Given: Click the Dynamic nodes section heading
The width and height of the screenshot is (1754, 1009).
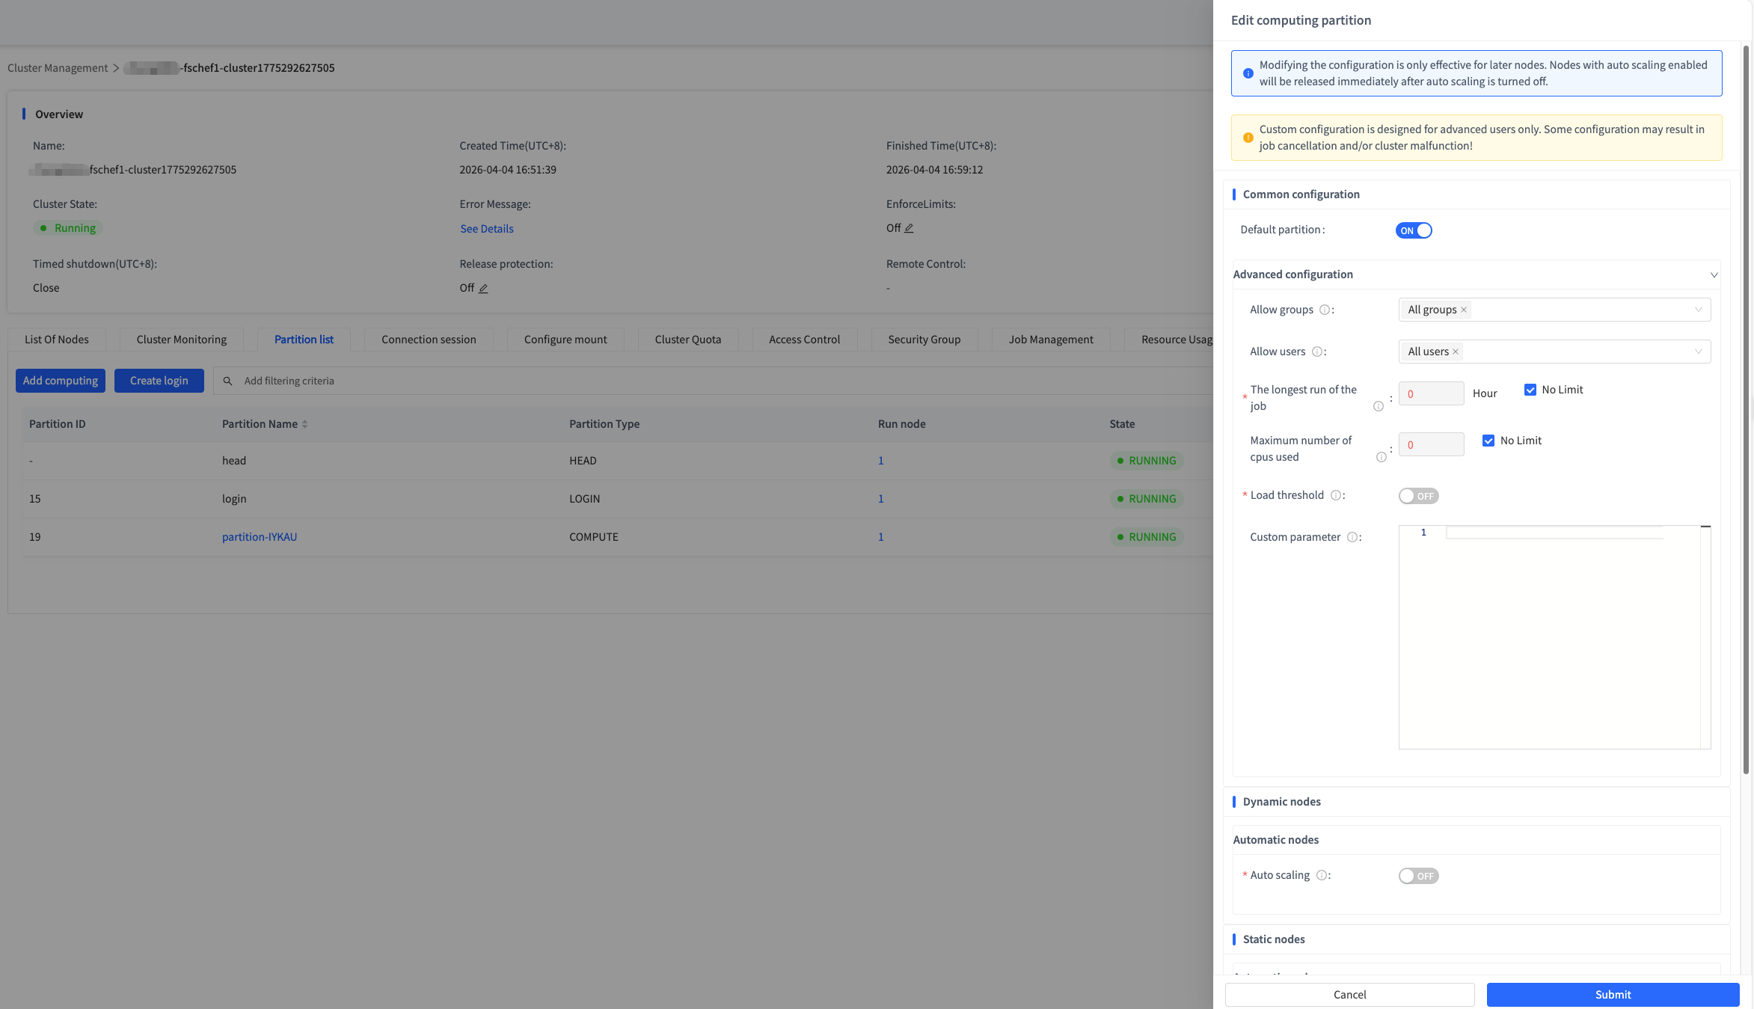Looking at the screenshot, I should [1282, 802].
